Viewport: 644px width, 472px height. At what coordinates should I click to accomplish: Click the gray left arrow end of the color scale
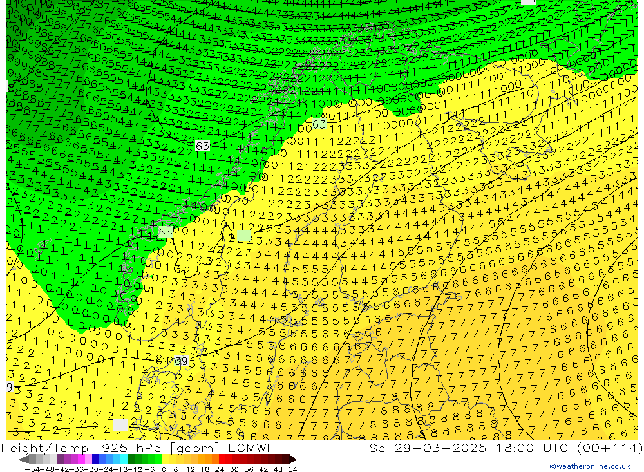click(x=23, y=459)
